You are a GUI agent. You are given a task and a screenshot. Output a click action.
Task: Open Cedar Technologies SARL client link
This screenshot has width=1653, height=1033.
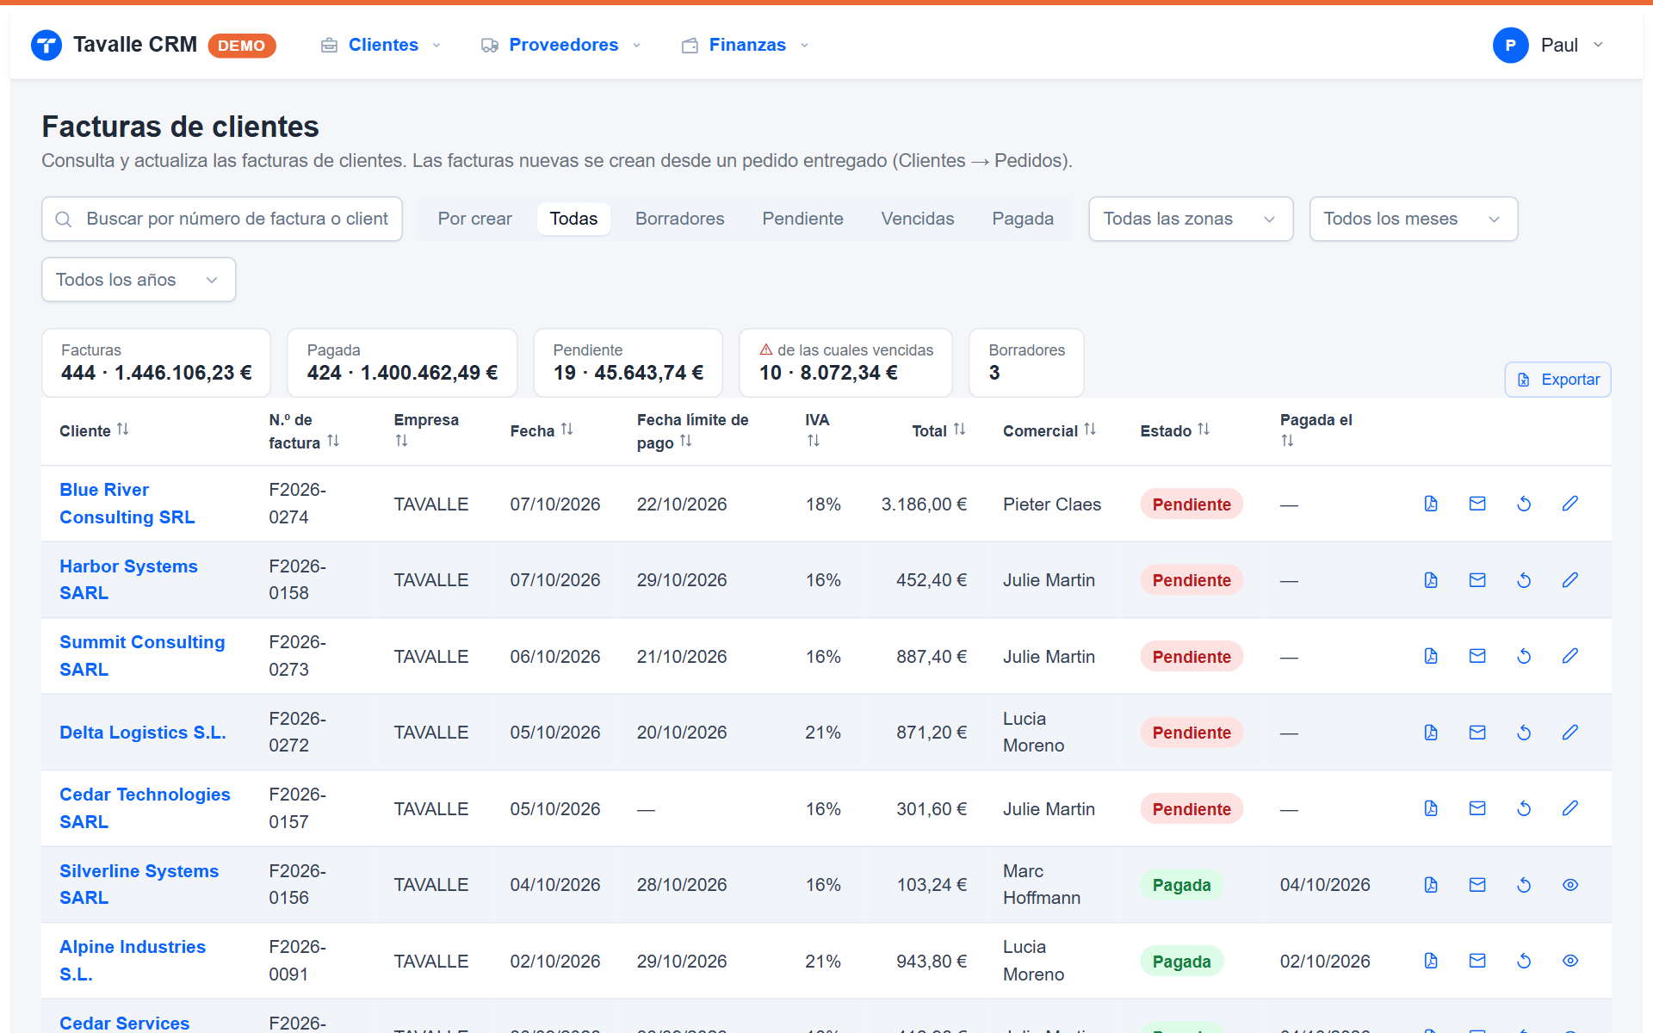click(x=145, y=808)
